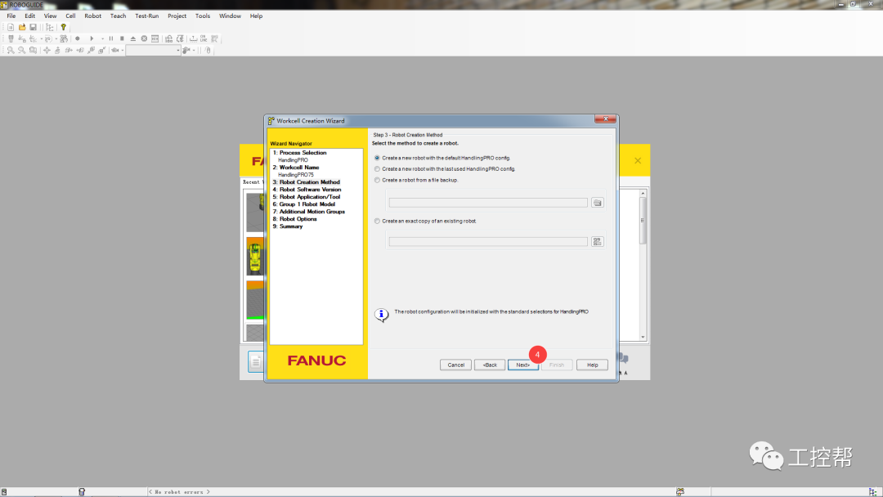
Task: Click the yellow question-mark help icon
Action: tap(64, 27)
